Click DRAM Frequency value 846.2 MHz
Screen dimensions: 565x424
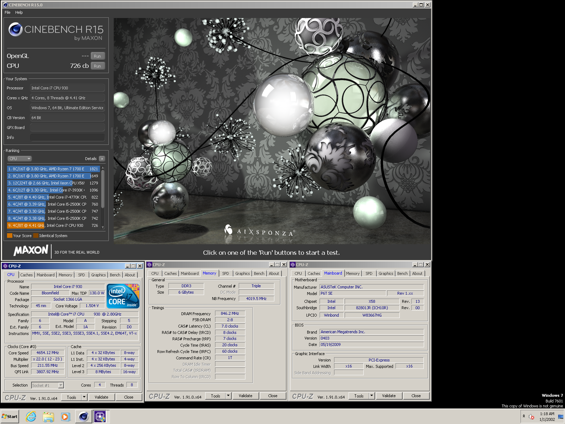[x=230, y=313]
